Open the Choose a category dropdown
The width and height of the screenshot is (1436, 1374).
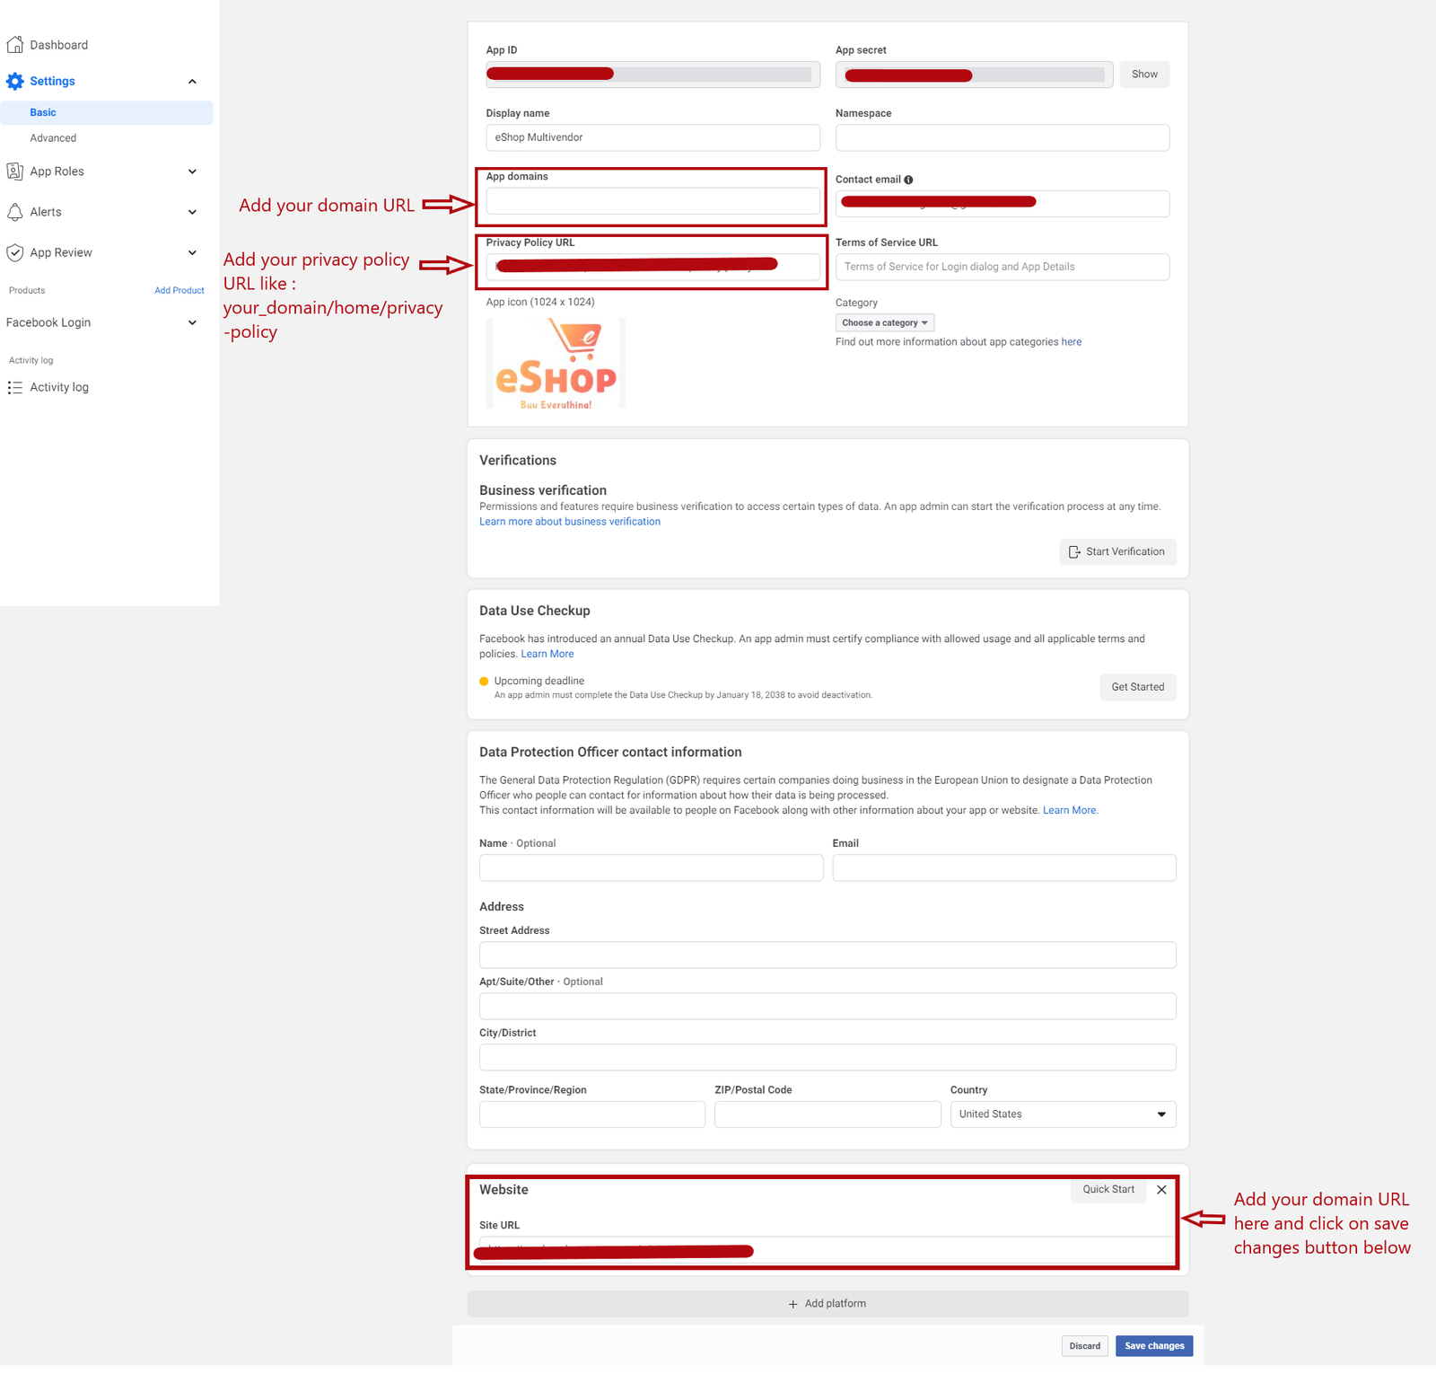[x=885, y=322]
